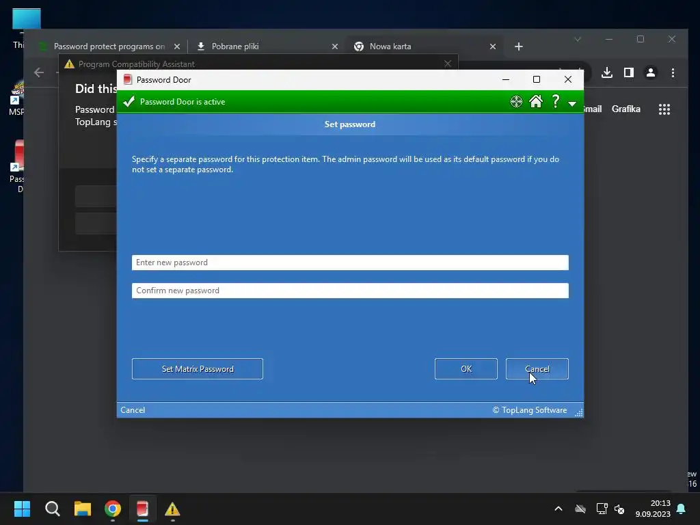Open Chrome profile avatar icon
700x525 pixels.
651,72
